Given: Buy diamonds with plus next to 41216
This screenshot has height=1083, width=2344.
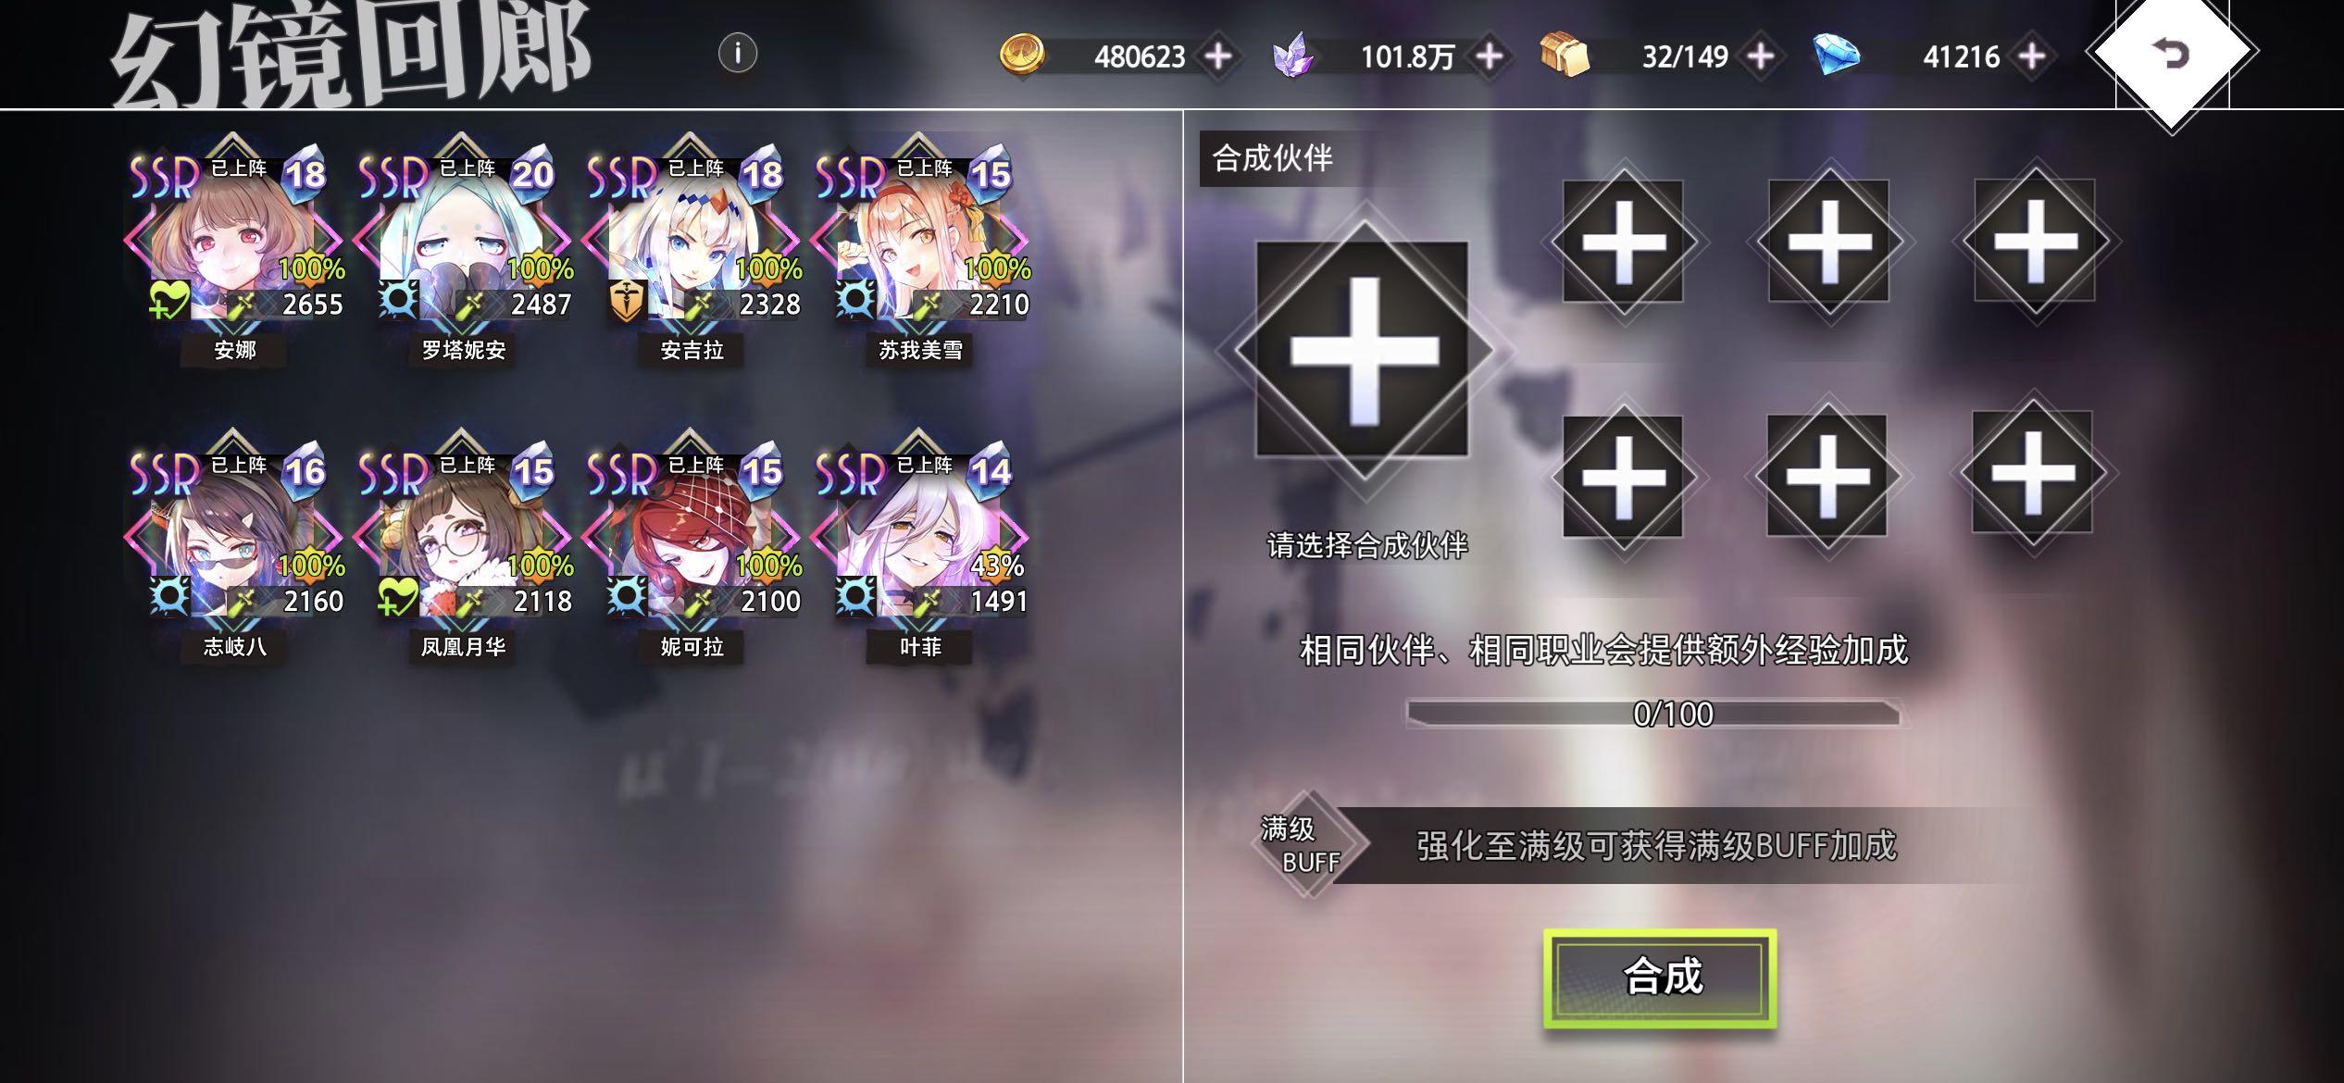Looking at the screenshot, I should (x=2031, y=56).
